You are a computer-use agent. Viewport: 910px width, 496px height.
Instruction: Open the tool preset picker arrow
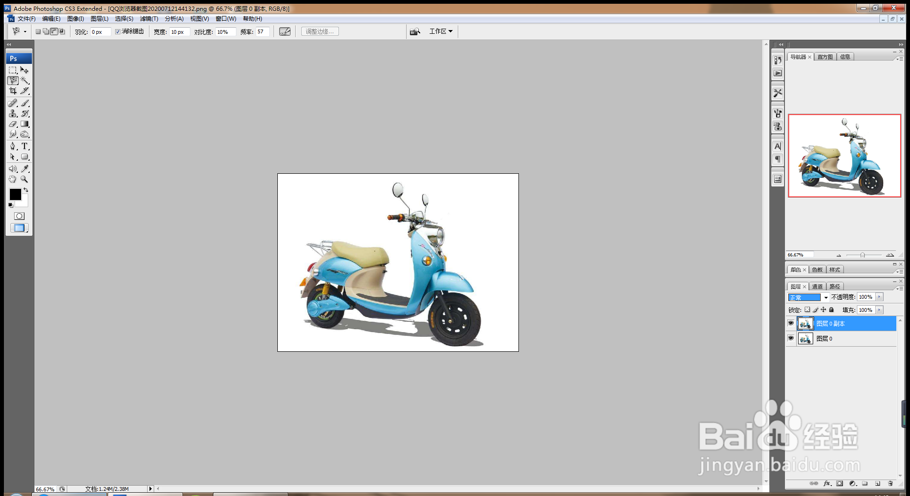[x=25, y=31]
